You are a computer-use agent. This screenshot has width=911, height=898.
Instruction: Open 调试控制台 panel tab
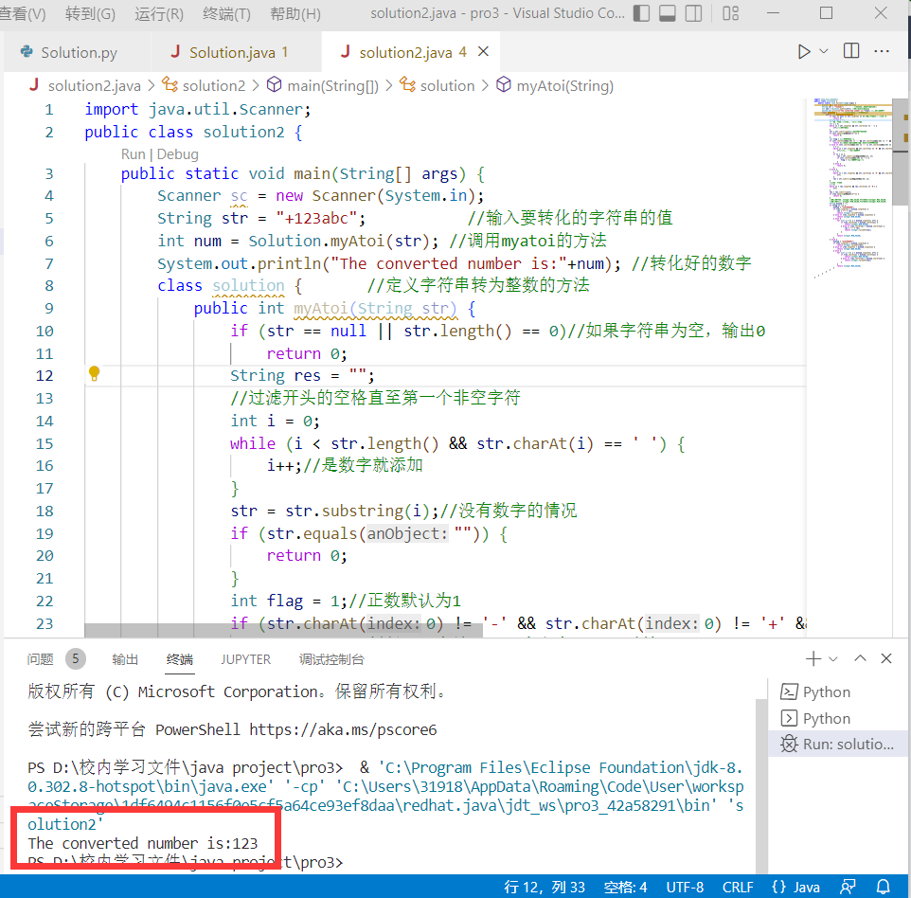(331, 659)
